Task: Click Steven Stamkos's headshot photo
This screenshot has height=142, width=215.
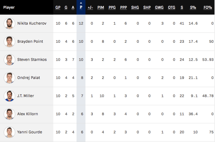Action: click(9, 60)
